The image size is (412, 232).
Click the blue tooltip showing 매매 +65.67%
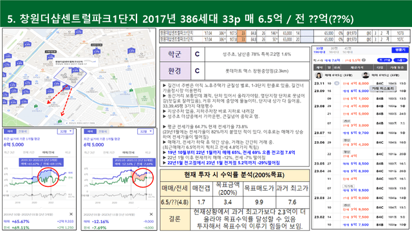(41, 162)
